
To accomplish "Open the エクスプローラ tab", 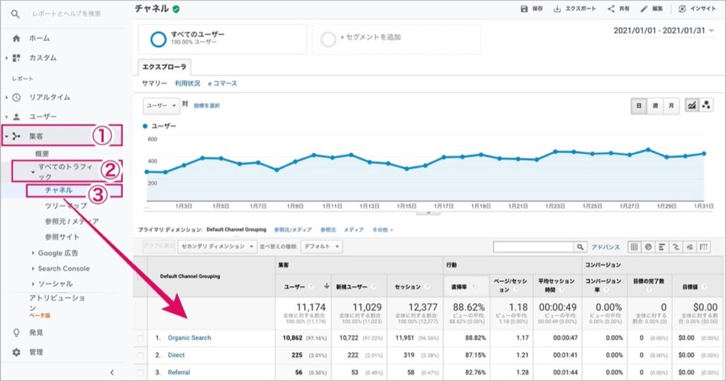I will [164, 67].
